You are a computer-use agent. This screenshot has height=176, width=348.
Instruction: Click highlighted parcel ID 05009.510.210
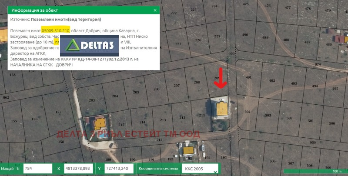tap(55, 31)
